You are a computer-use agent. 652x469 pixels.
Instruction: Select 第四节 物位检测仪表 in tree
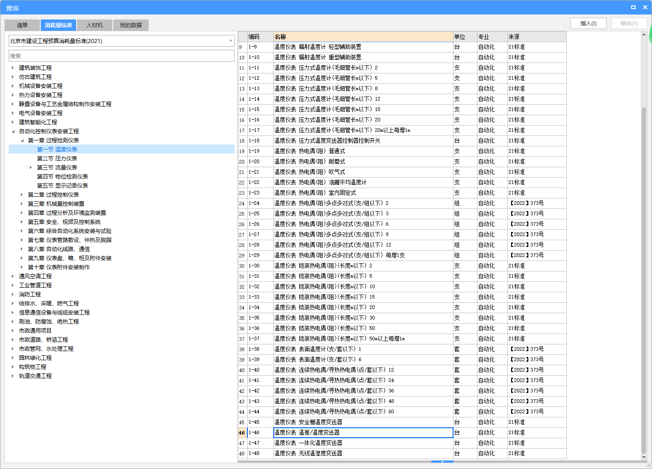(x=63, y=177)
